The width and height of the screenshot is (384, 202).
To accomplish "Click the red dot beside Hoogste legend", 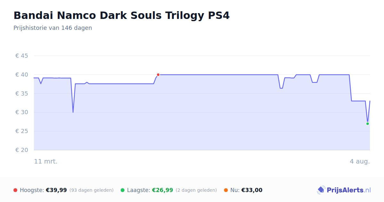I will click(x=15, y=190).
